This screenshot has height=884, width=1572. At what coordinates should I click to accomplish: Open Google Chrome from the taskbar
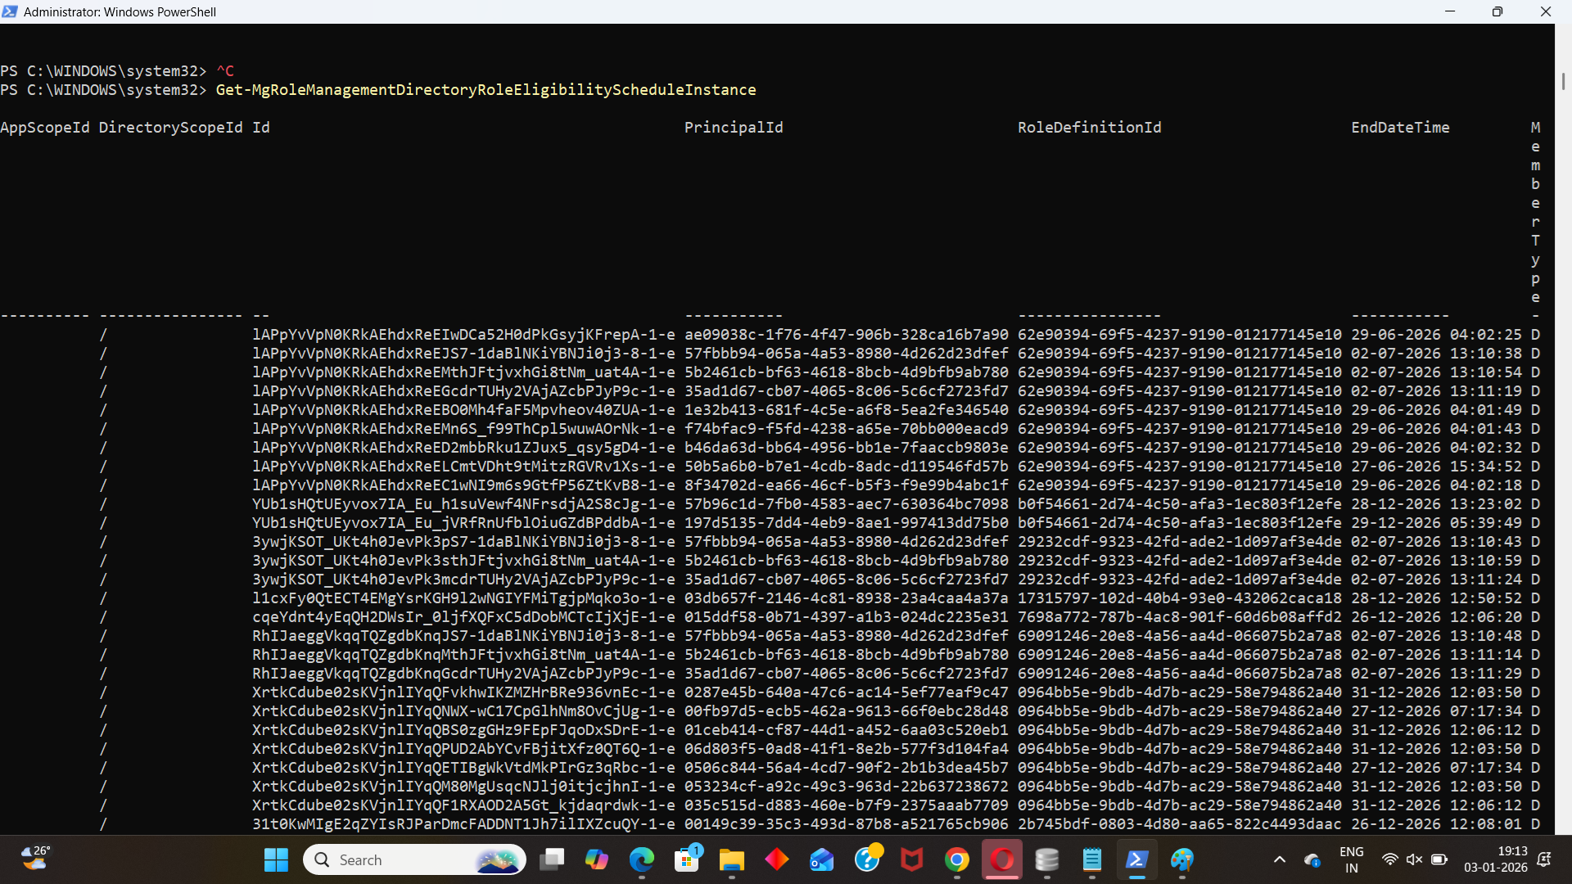[x=956, y=859]
